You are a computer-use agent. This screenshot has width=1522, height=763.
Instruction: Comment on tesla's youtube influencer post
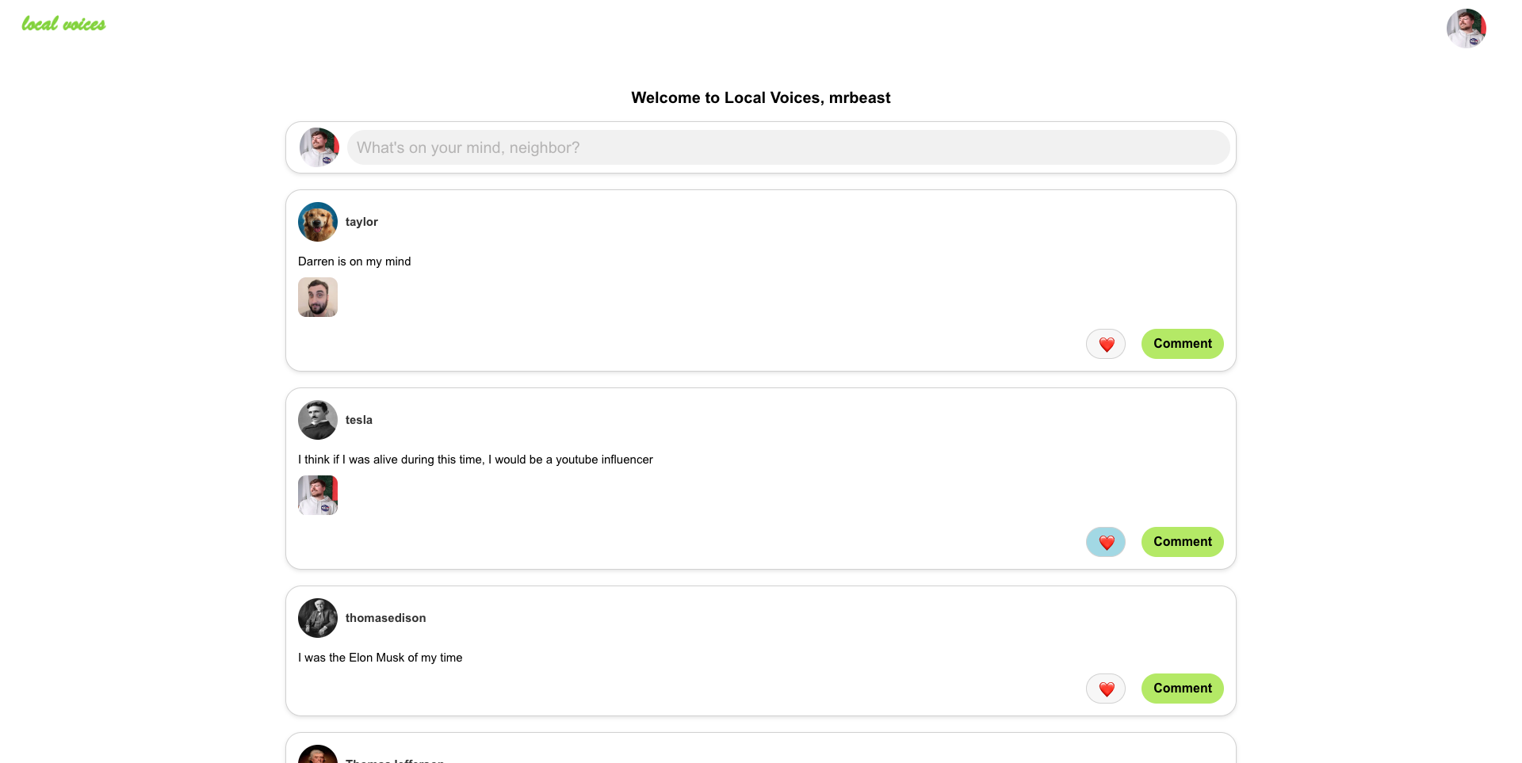(x=1182, y=542)
